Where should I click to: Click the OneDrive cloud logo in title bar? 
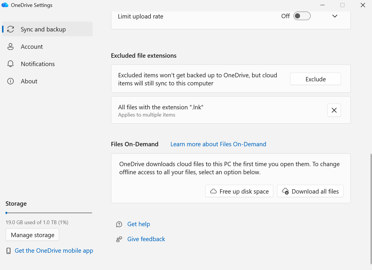tap(5, 5)
